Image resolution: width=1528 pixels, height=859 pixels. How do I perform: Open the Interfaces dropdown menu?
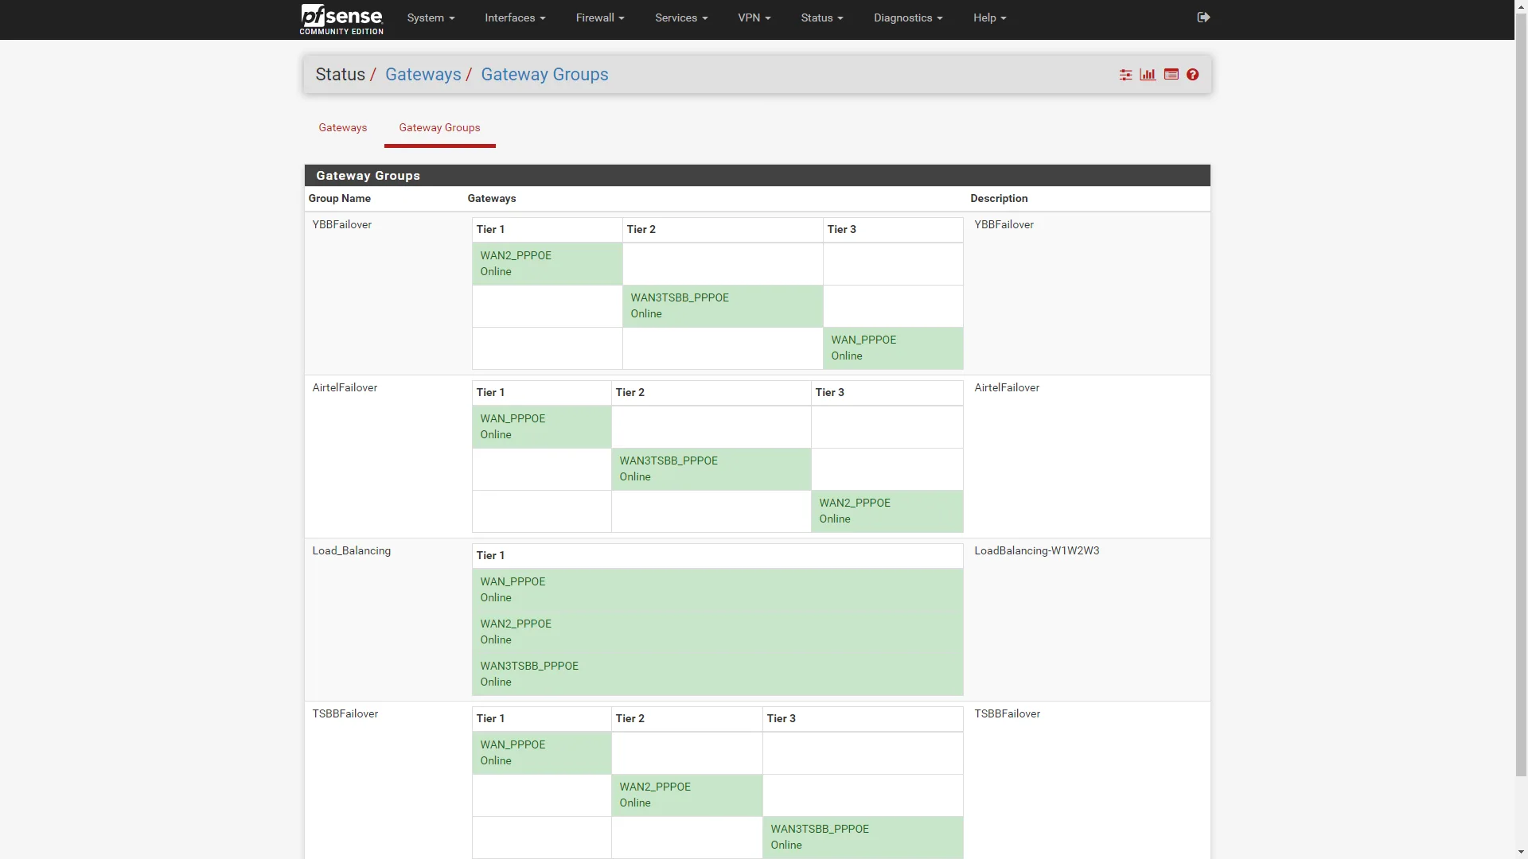(515, 17)
